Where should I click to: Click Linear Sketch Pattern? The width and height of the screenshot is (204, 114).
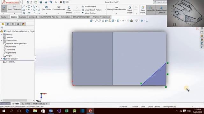[x=91, y=10]
